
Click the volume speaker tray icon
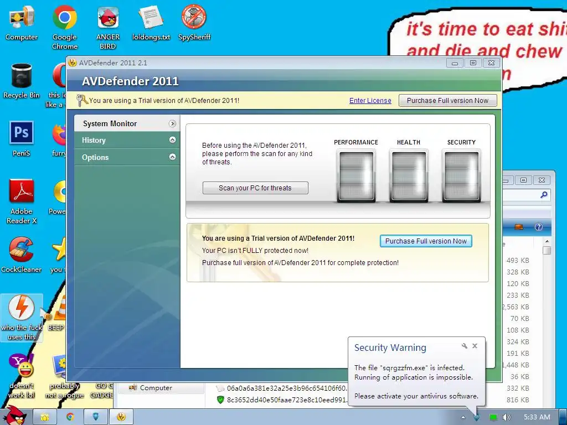pyautogui.click(x=507, y=417)
